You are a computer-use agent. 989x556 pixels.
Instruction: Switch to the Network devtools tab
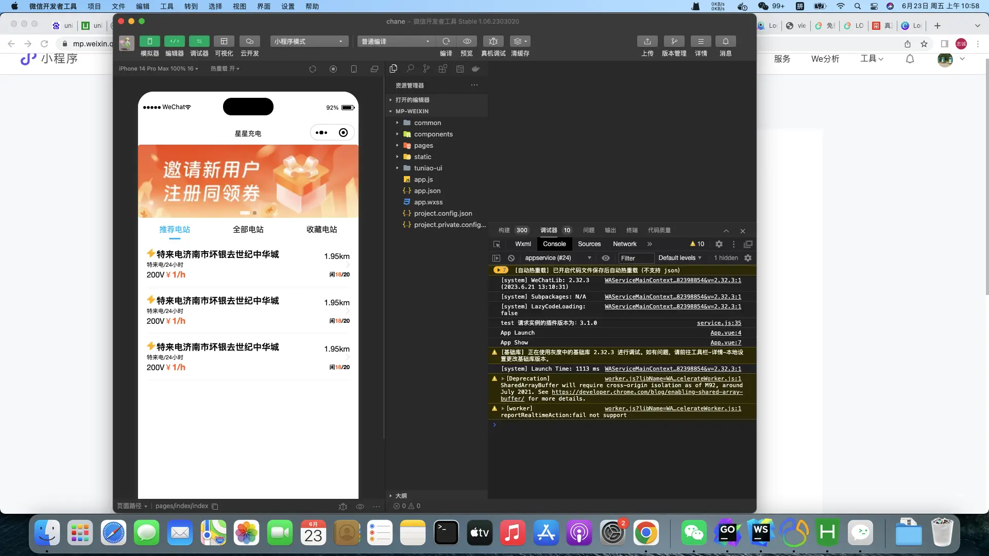click(x=624, y=244)
